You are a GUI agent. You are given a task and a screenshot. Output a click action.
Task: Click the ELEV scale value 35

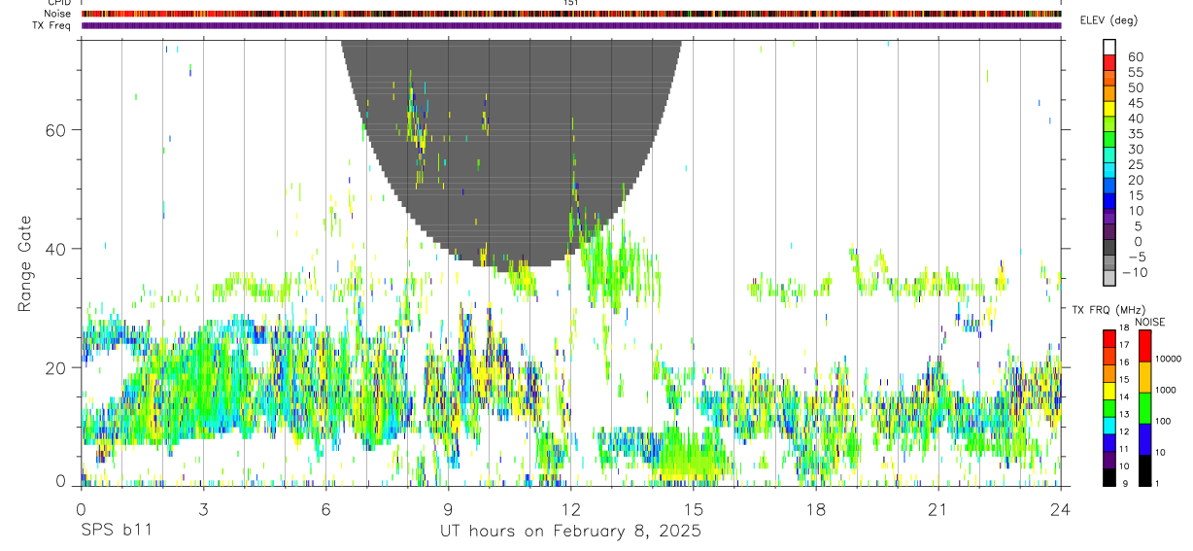(x=1135, y=134)
